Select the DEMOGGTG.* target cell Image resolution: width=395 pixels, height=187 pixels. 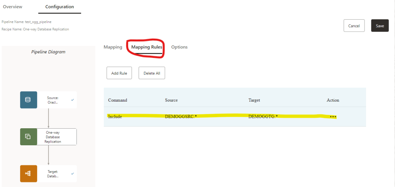[263, 116]
